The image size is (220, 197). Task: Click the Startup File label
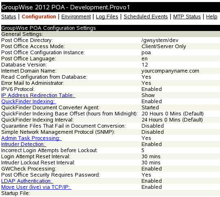[15, 193]
